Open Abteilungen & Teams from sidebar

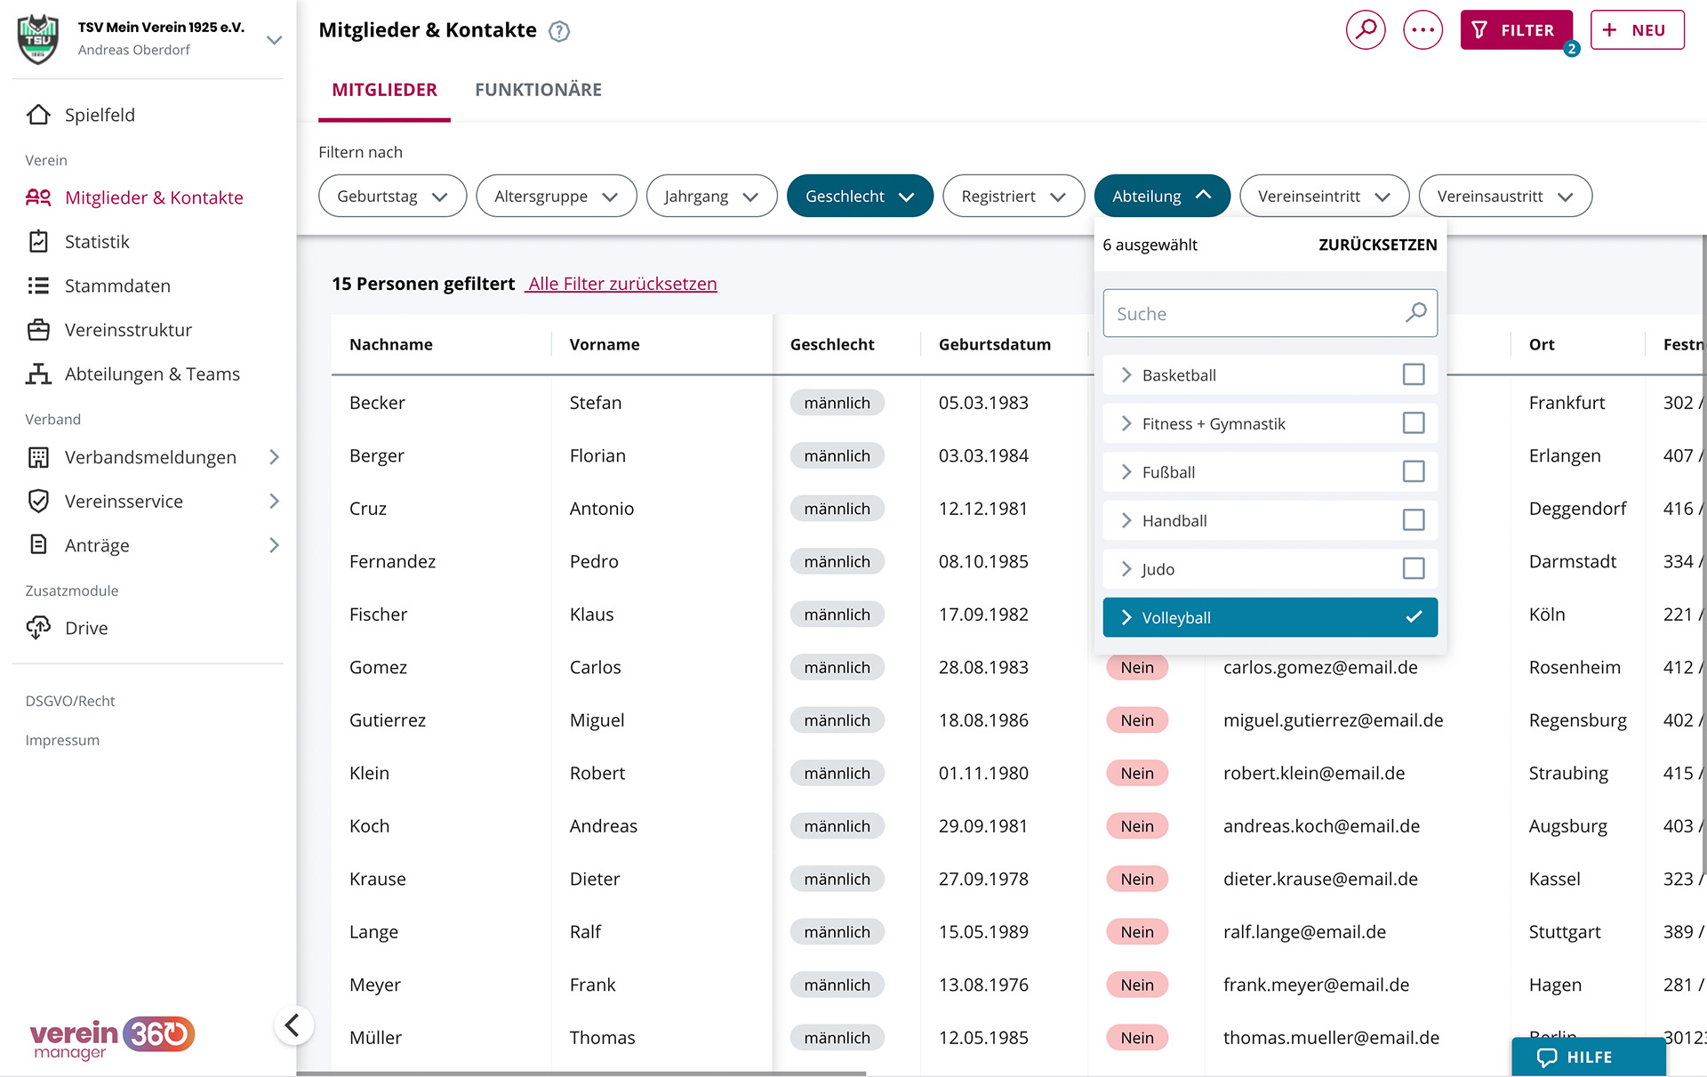click(152, 374)
